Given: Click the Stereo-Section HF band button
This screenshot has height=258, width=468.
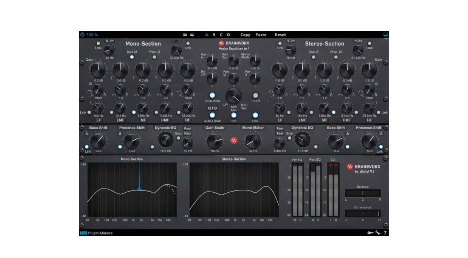Looking at the screenshot, I should (369, 120).
